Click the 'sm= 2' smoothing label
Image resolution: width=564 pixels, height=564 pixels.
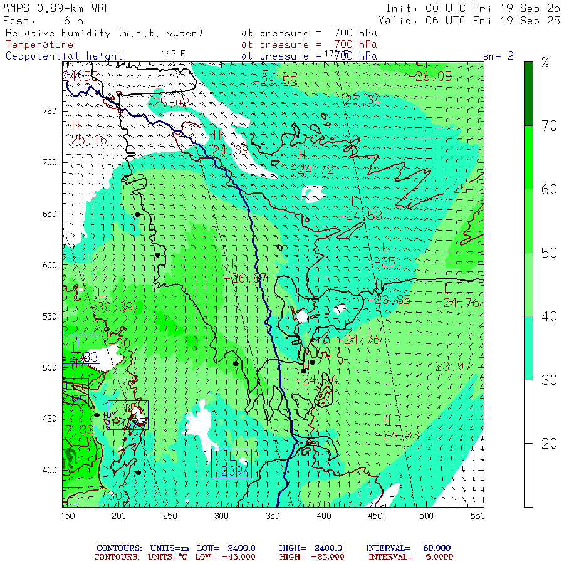[498, 56]
